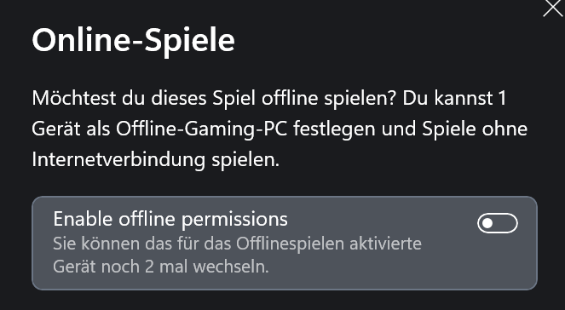Click the Enable offline permissions label
The width and height of the screenshot is (565, 310).
pos(170,219)
